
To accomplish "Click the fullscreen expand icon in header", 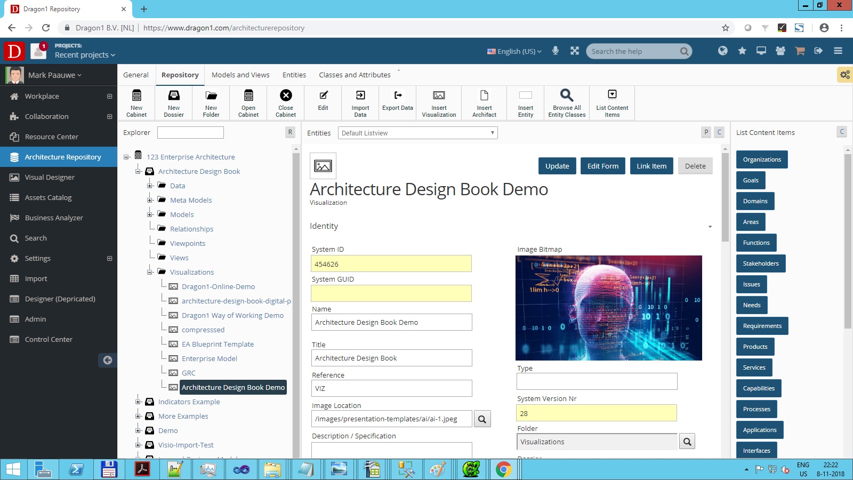I will [575, 51].
